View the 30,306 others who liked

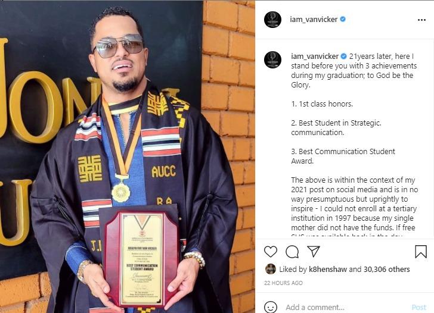point(386,269)
